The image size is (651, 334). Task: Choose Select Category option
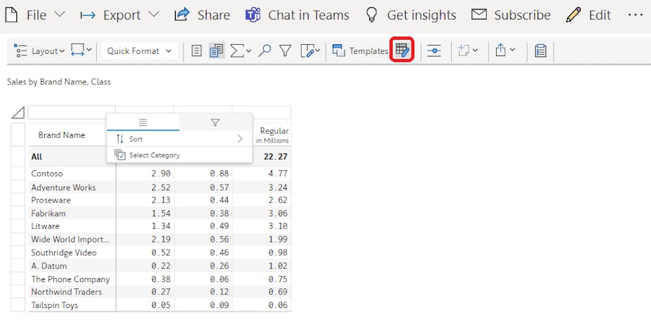click(180, 155)
